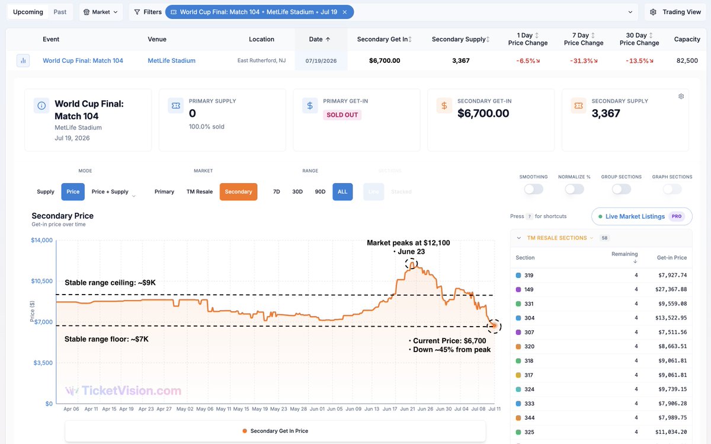Open TM Resale Sections selector arrow

coord(592,238)
